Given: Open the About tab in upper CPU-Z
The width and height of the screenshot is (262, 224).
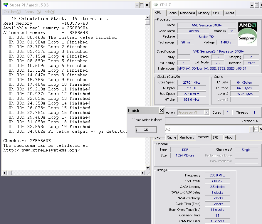Looking at the screenshot, I should [x=230, y=13].
